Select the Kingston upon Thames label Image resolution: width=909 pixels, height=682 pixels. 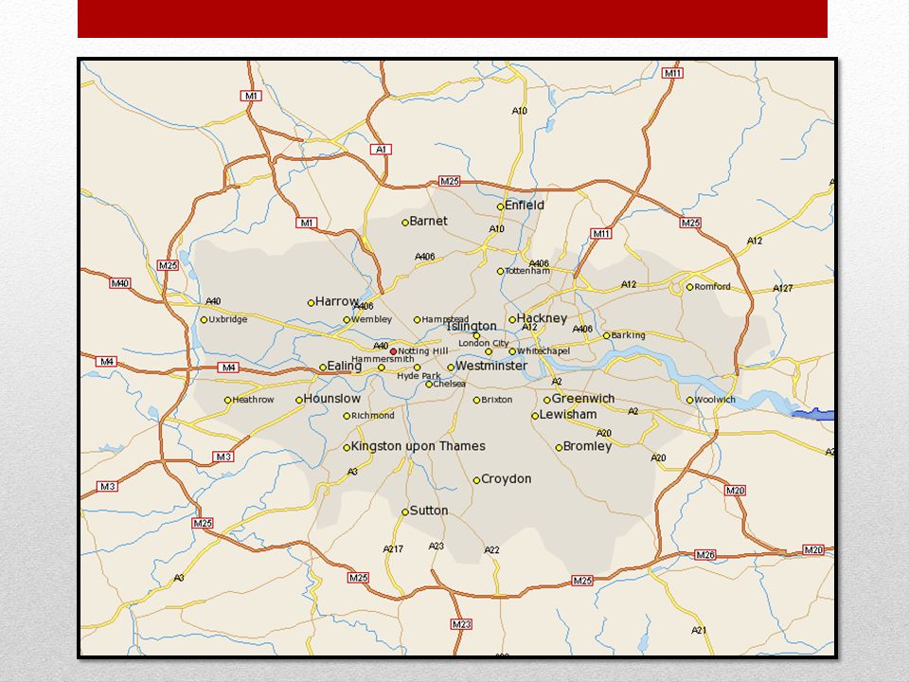click(419, 446)
